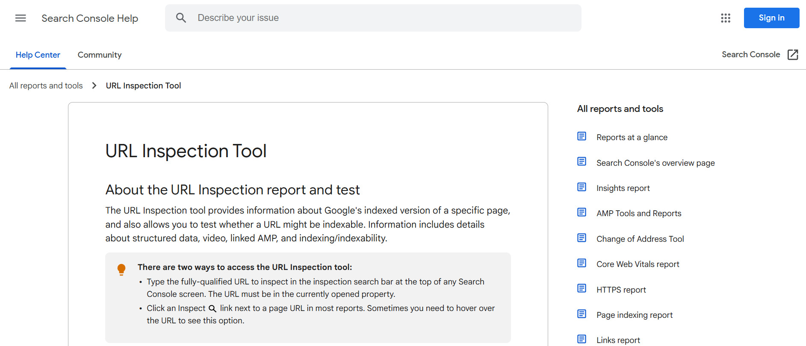
Task: Click the document icon beside Page indexing report
Action: point(582,314)
